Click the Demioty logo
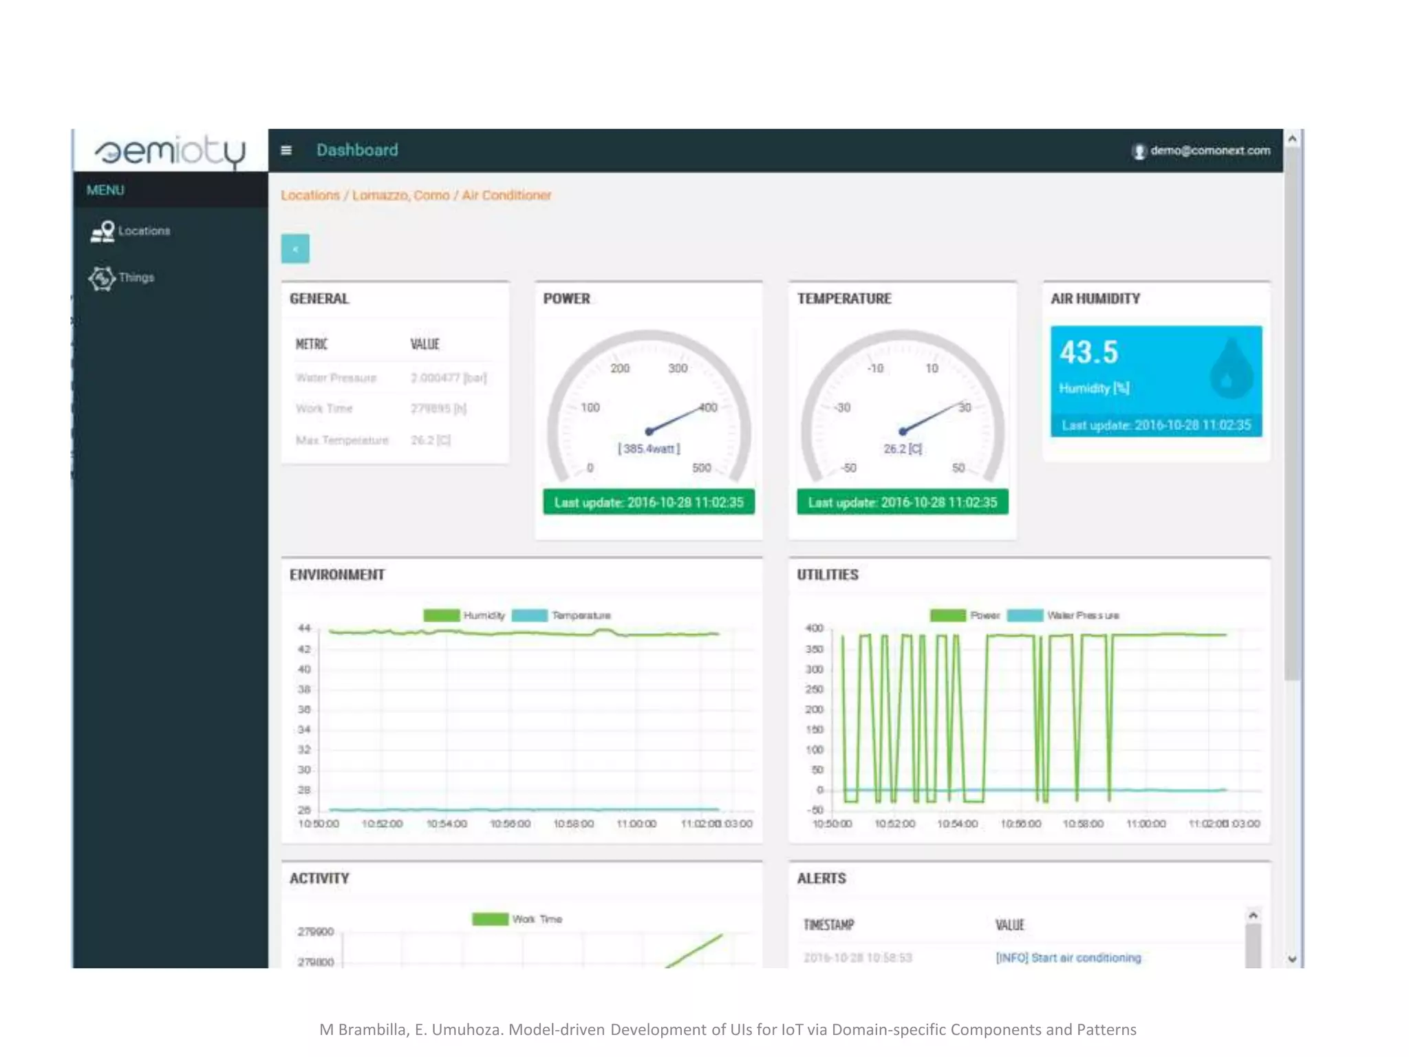The height and width of the screenshot is (1057, 1409). point(170,151)
